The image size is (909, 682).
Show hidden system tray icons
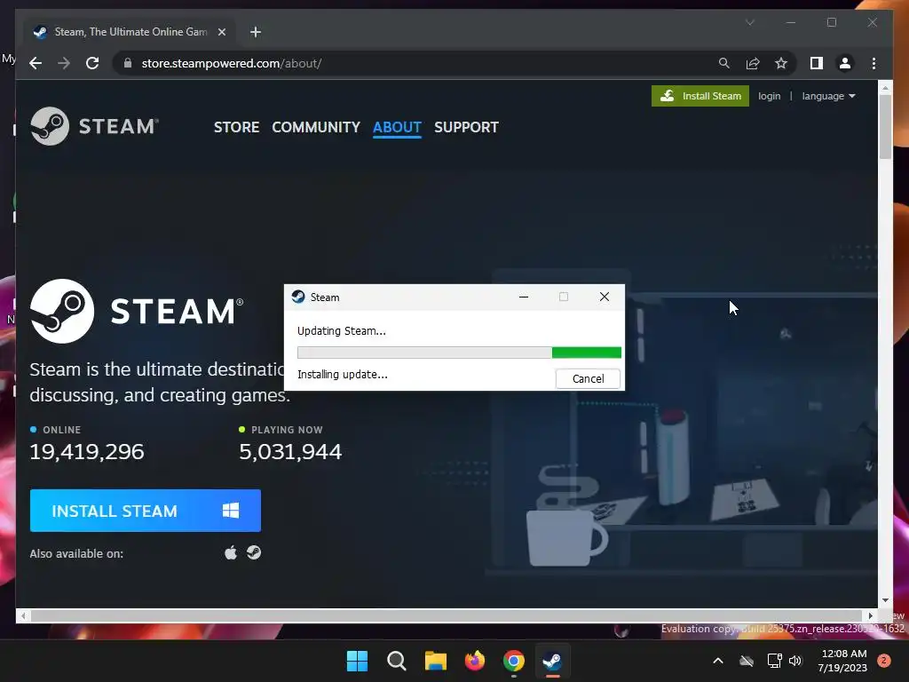coord(717,661)
